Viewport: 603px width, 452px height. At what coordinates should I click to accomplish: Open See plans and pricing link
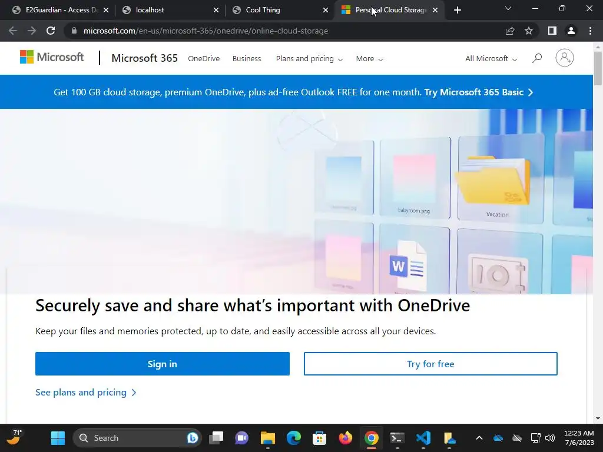click(86, 393)
